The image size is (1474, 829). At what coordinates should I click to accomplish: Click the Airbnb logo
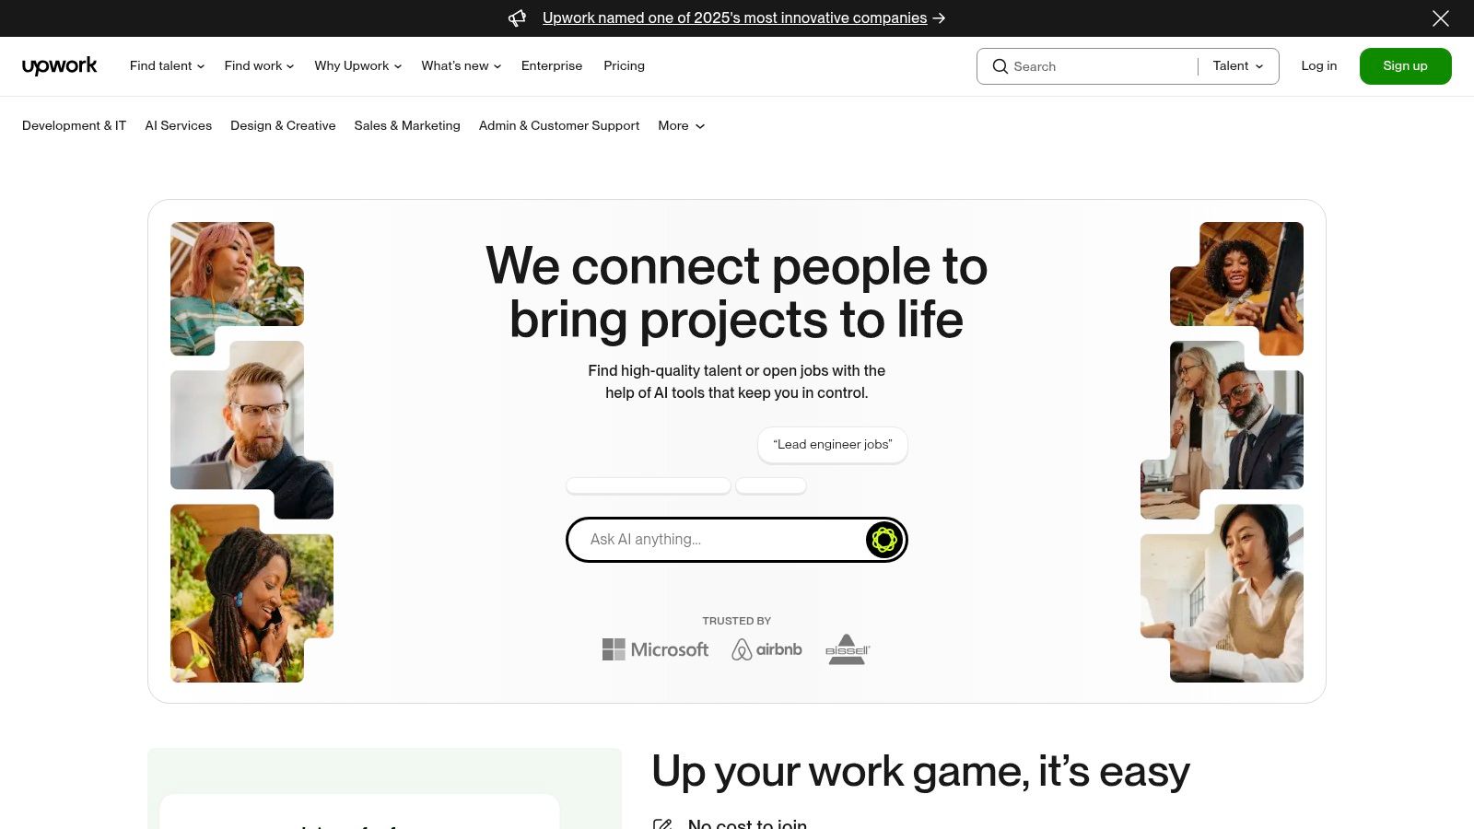766,649
